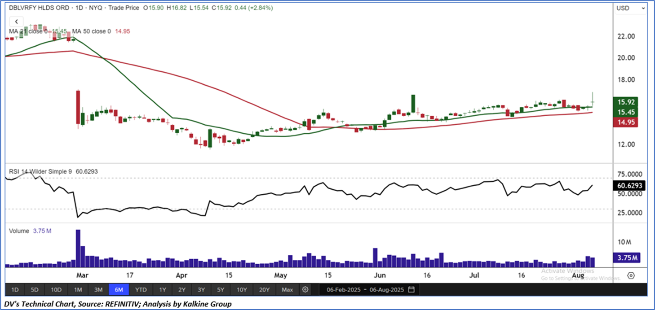Click the Apr label on the time axis
This screenshot has height=310, width=655.
point(181,275)
